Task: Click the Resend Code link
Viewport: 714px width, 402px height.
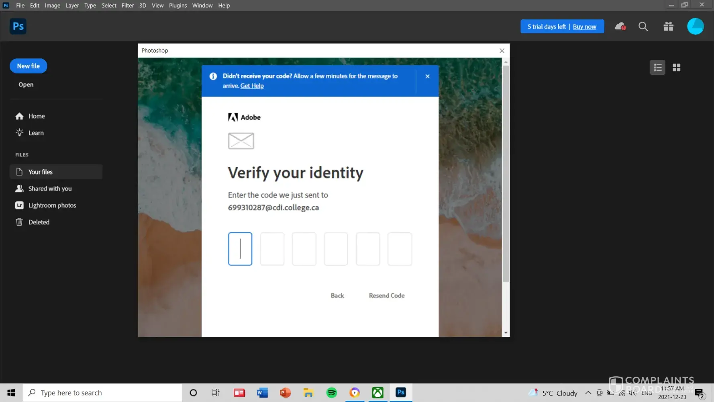Action: tap(386, 295)
